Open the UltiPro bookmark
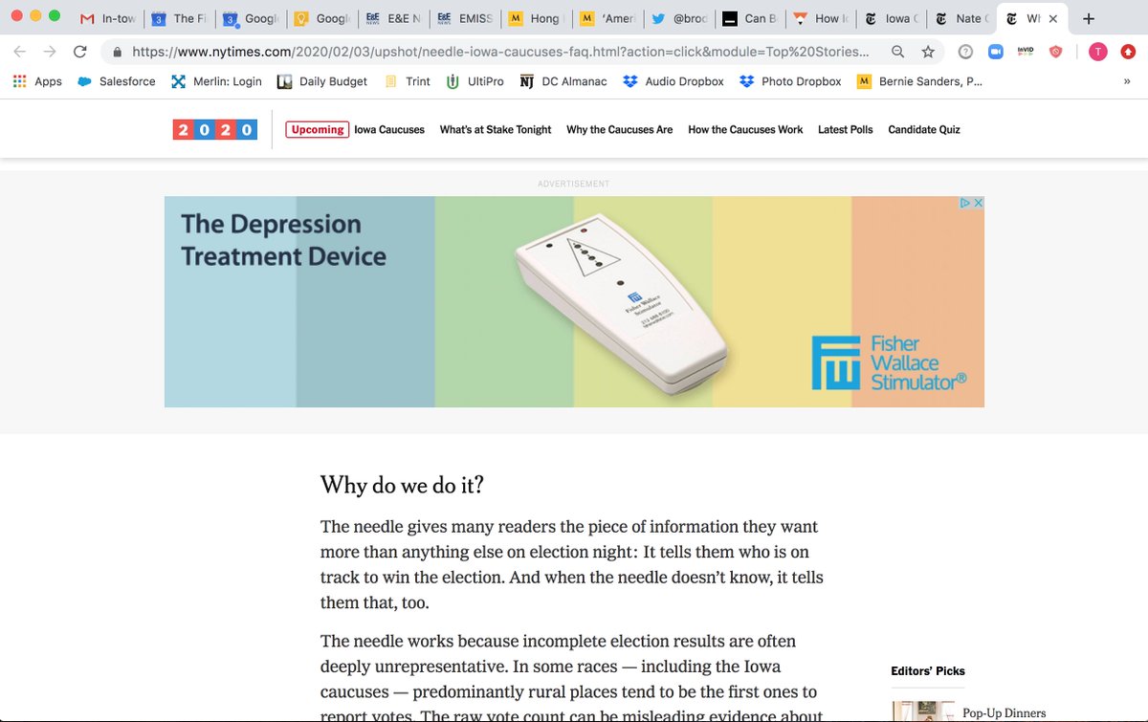 (475, 81)
